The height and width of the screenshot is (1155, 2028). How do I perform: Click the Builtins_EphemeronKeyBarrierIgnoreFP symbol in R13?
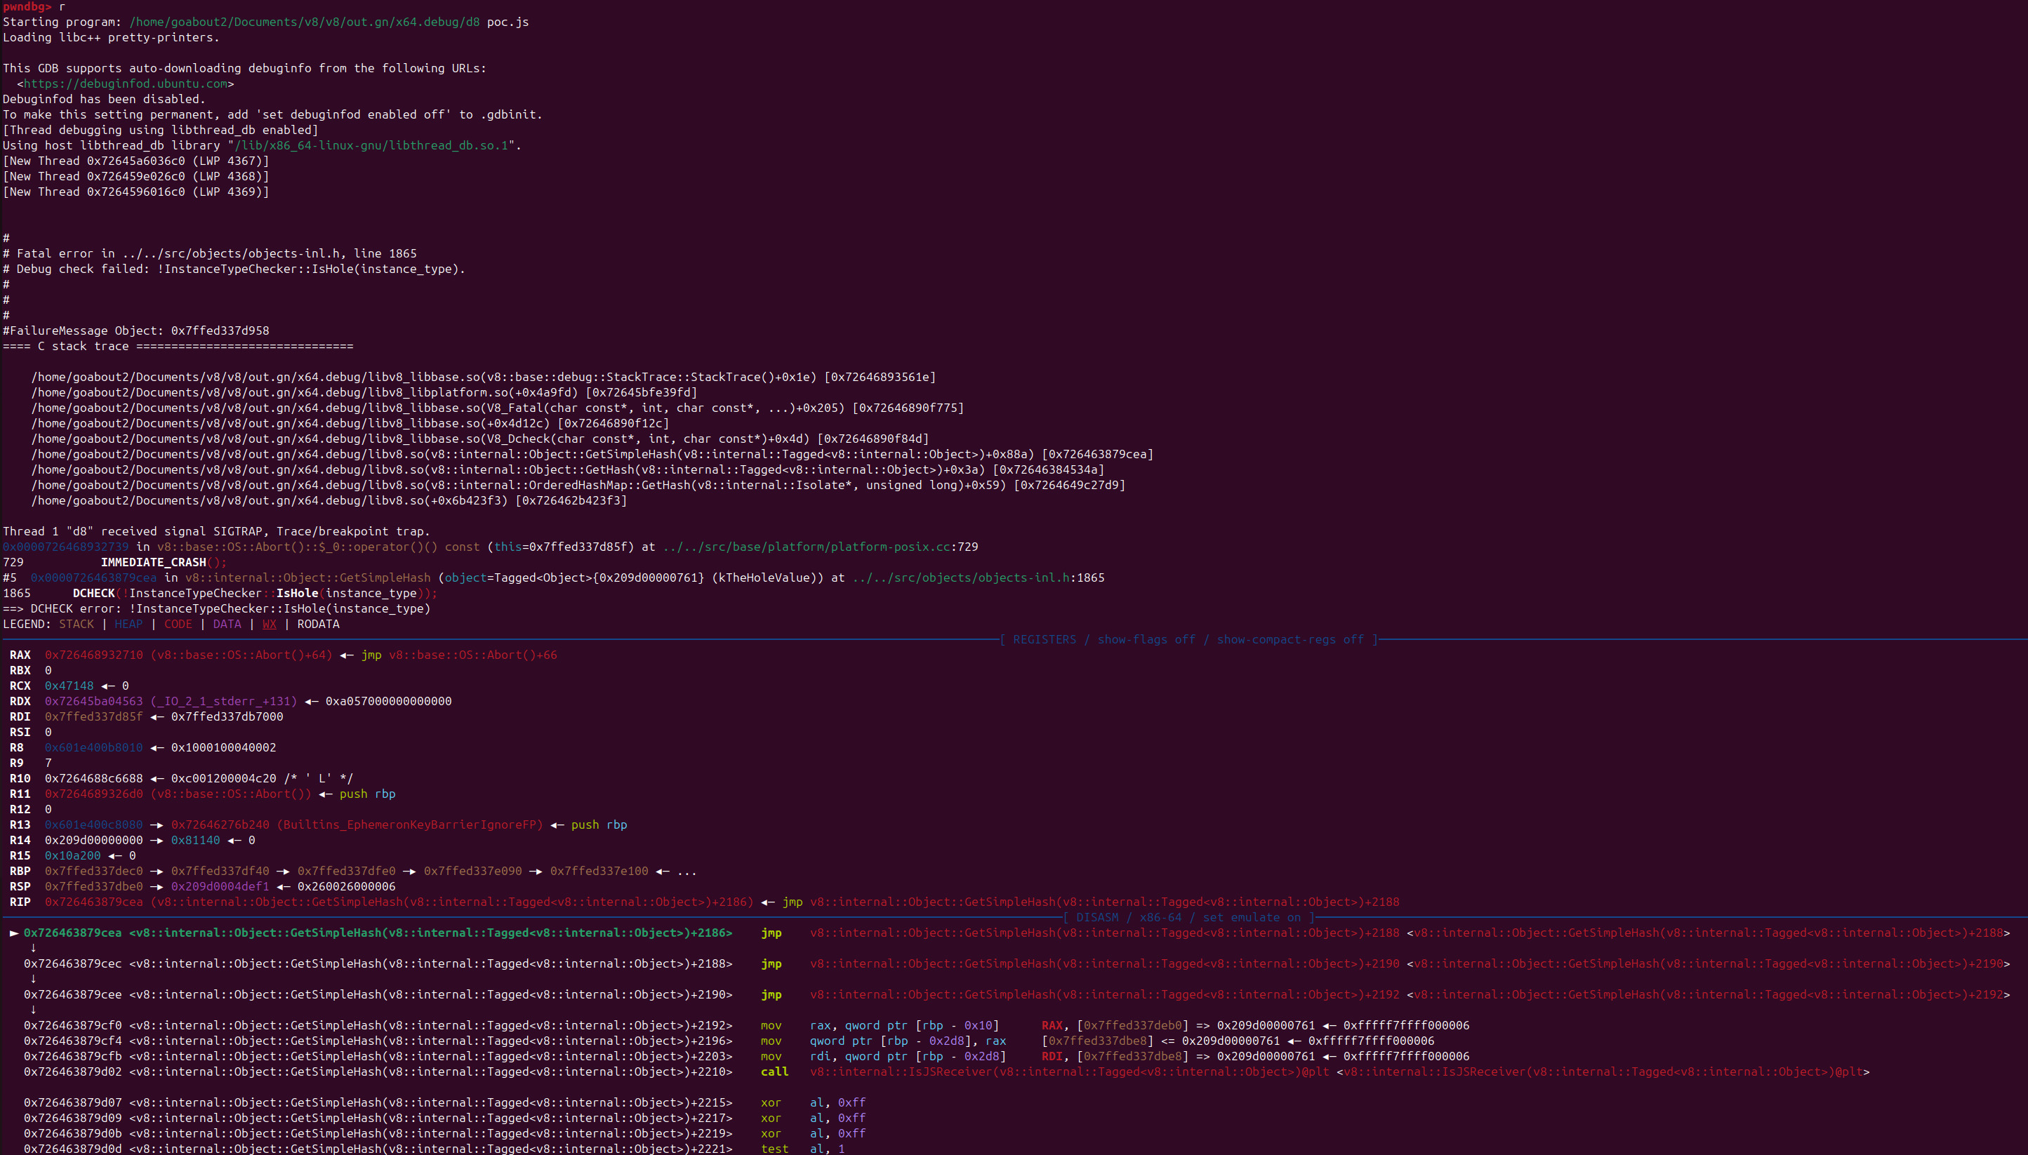pos(409,825)
